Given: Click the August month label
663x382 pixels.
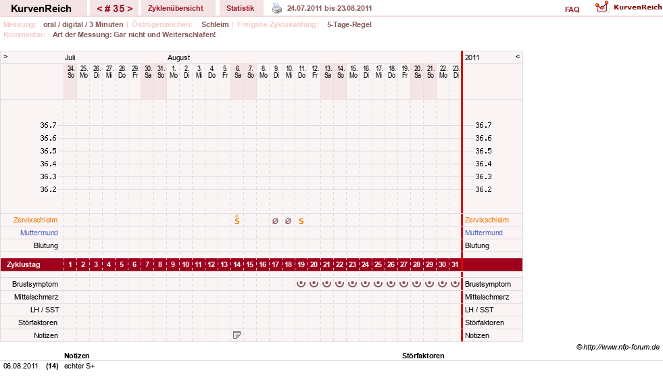Looking at the screenshot, I should point(179,57).
